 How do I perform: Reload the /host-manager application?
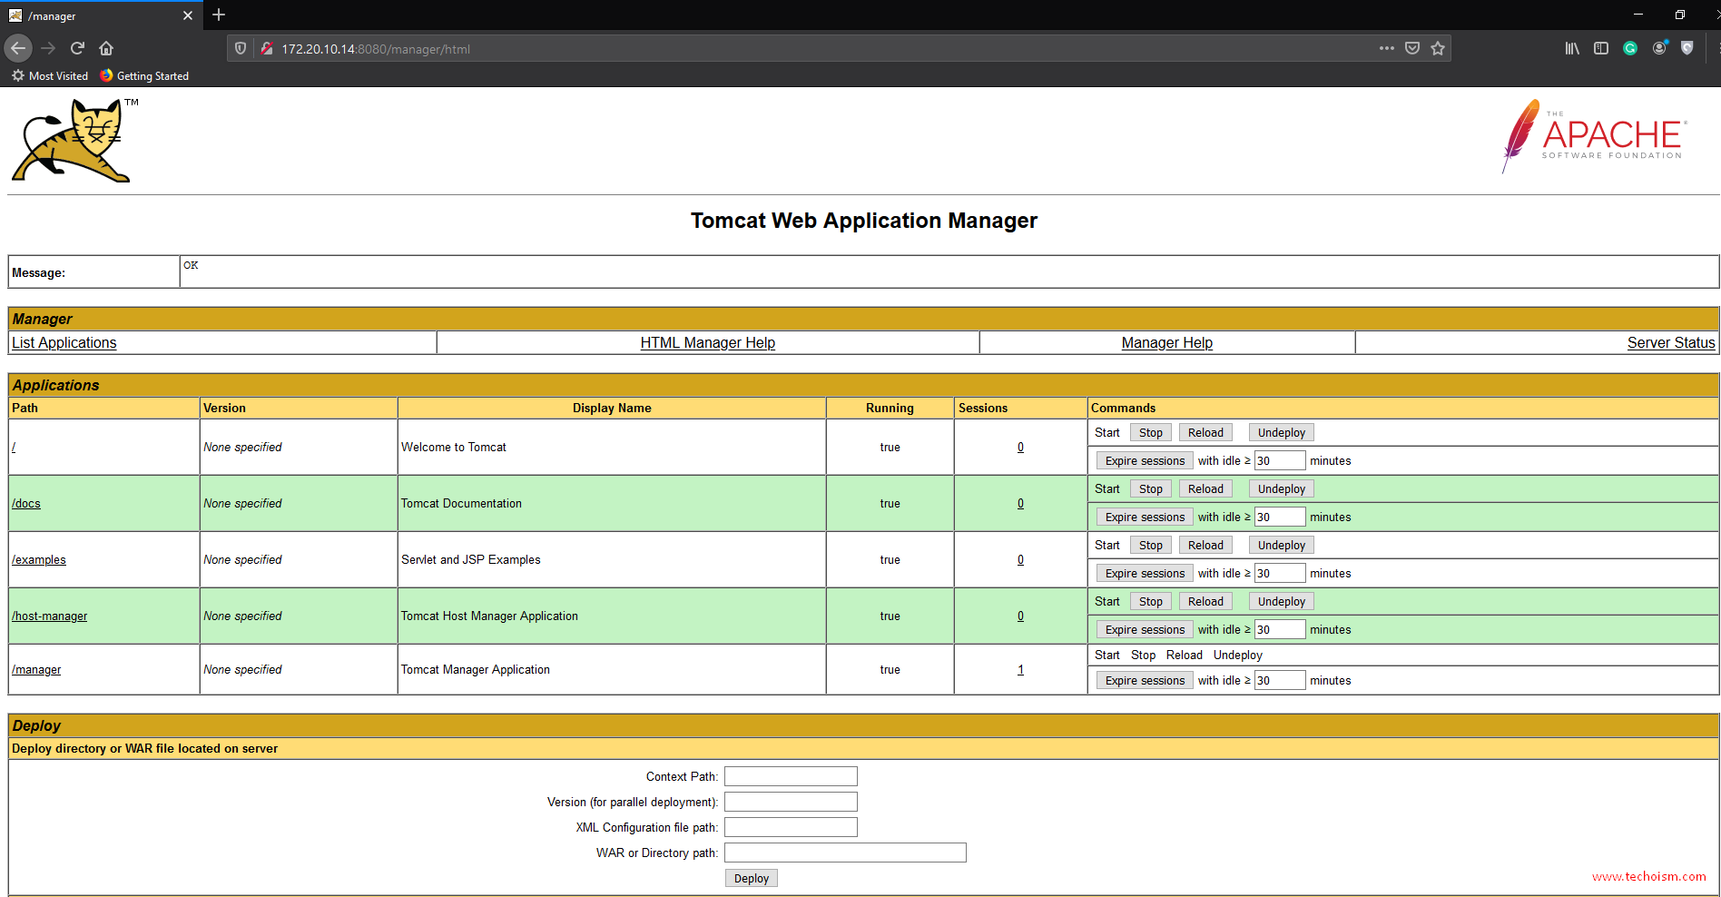[1205, 602]
